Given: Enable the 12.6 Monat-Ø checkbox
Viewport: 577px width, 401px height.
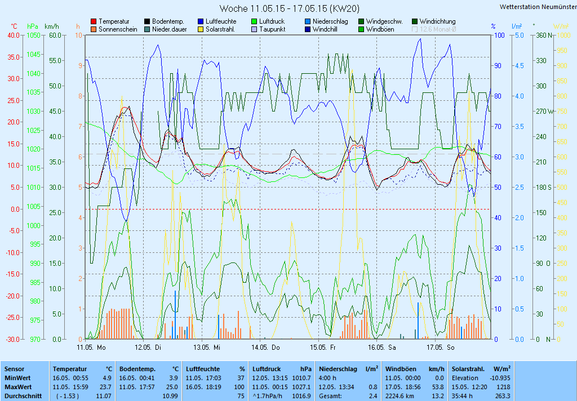Looking at the screenshot, I should point(415,29).
